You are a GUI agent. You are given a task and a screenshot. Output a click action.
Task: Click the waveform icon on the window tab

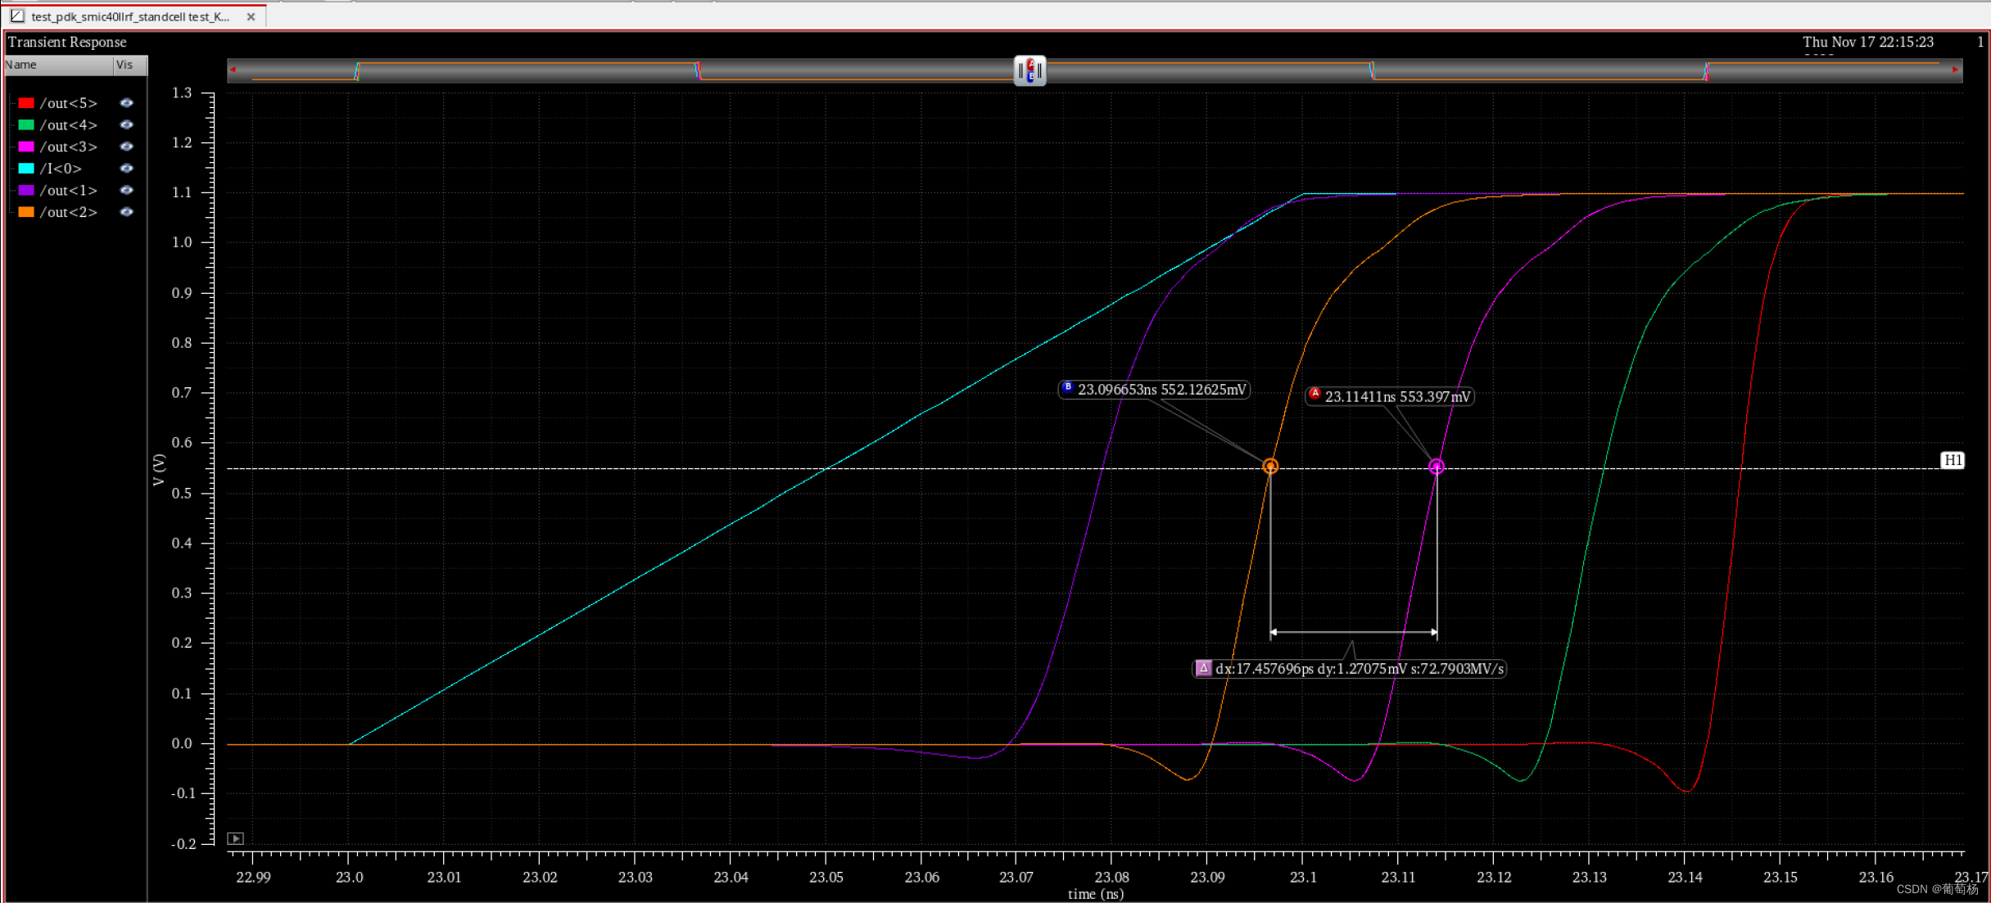(17, 16)
